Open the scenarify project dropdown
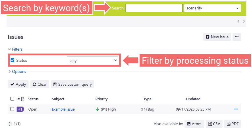Screen dimensions: 252x130 (x=212, y=8)
